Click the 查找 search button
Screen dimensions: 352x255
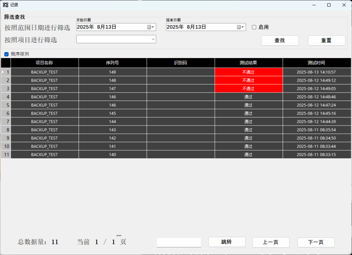coord(279,40)
